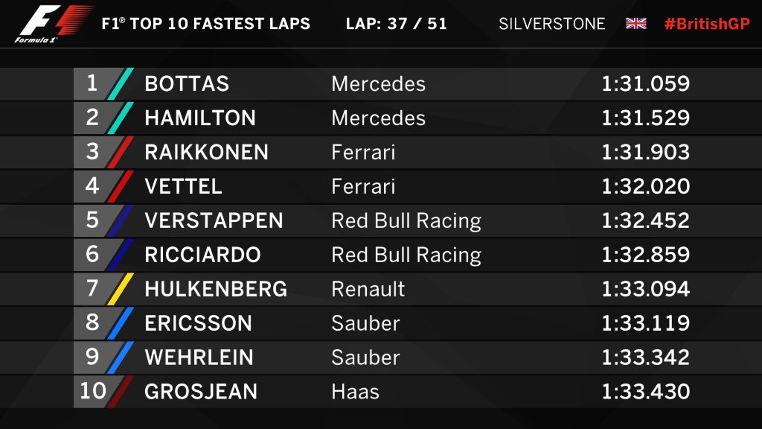The height and width of the screenshot is (429, 762).
Task: Click position number 1 badge
Action: pyautogui.click(x=92, y=83)
